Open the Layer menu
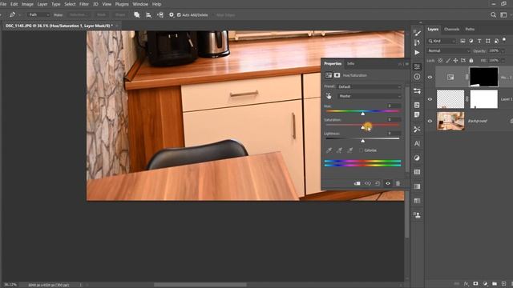This screenshot has width=513, height=288. 42,4
